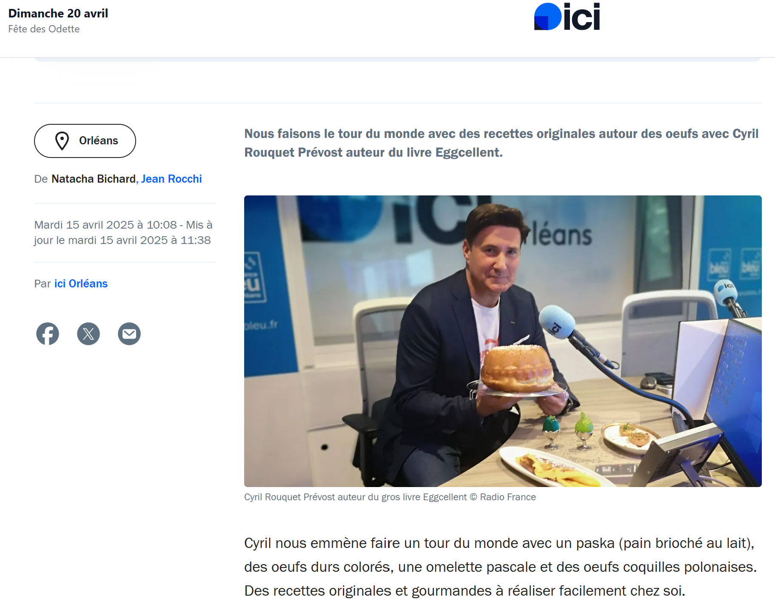
Task: Click the Mardi 15 avril 2025 publication date
Action: (x=105, y=225)
